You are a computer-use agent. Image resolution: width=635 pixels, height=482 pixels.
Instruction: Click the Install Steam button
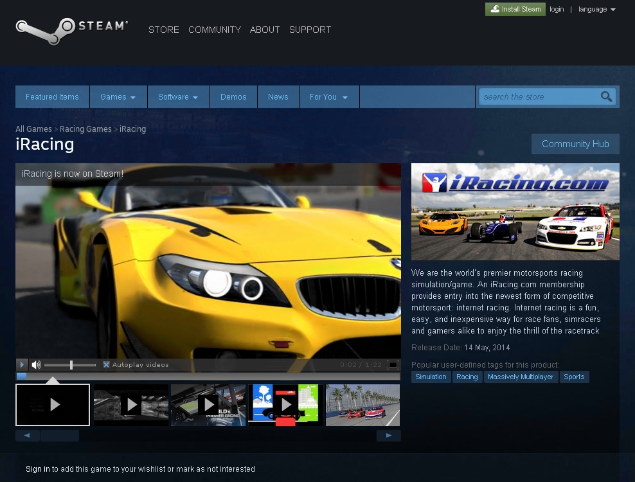[x=515, y=9]
